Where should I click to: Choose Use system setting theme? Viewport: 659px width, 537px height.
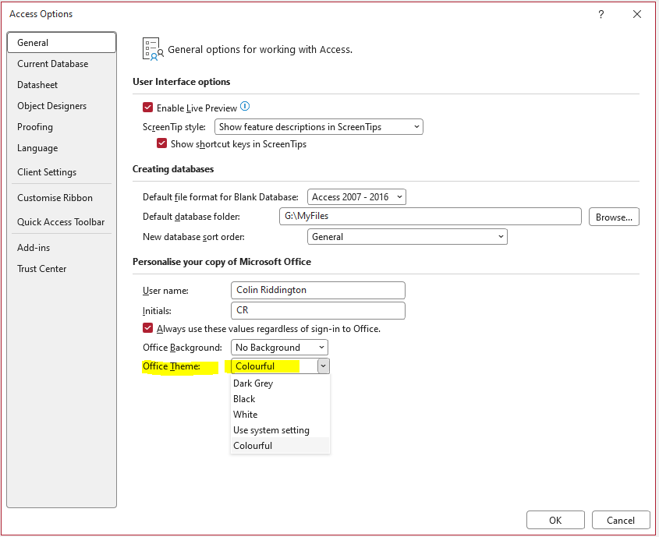point(280,430)
